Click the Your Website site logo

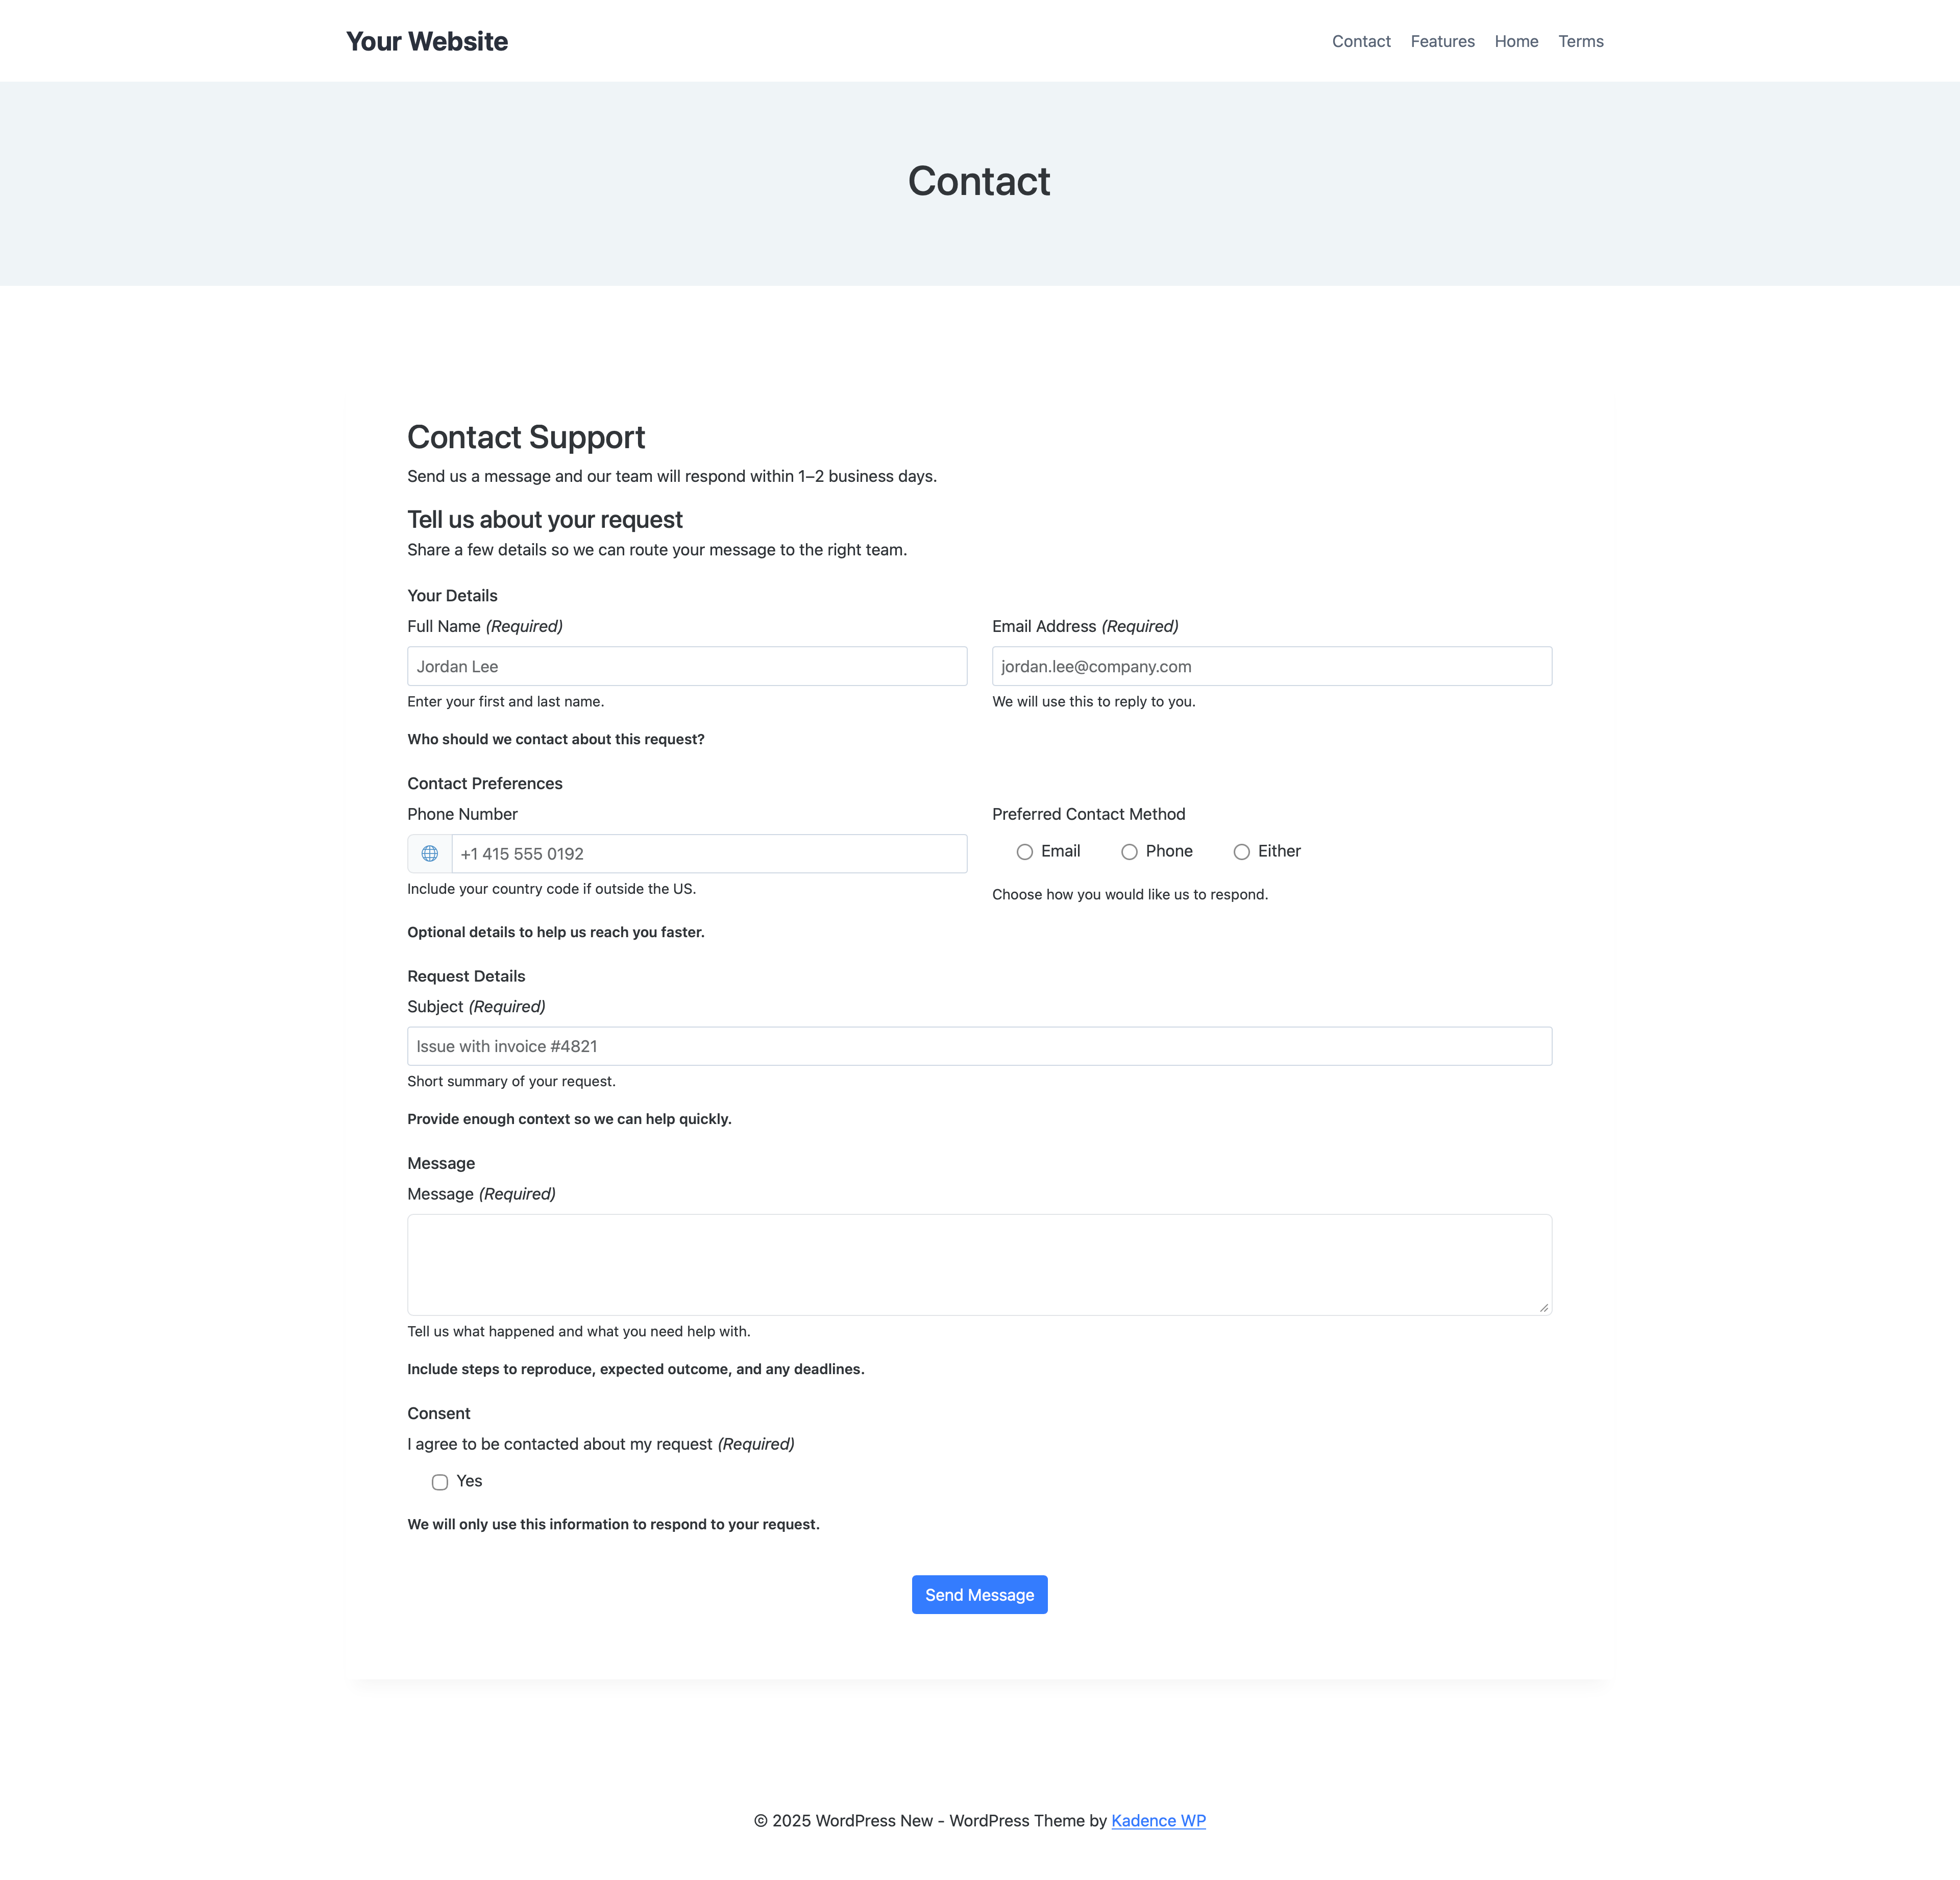[x=427, y=41]
